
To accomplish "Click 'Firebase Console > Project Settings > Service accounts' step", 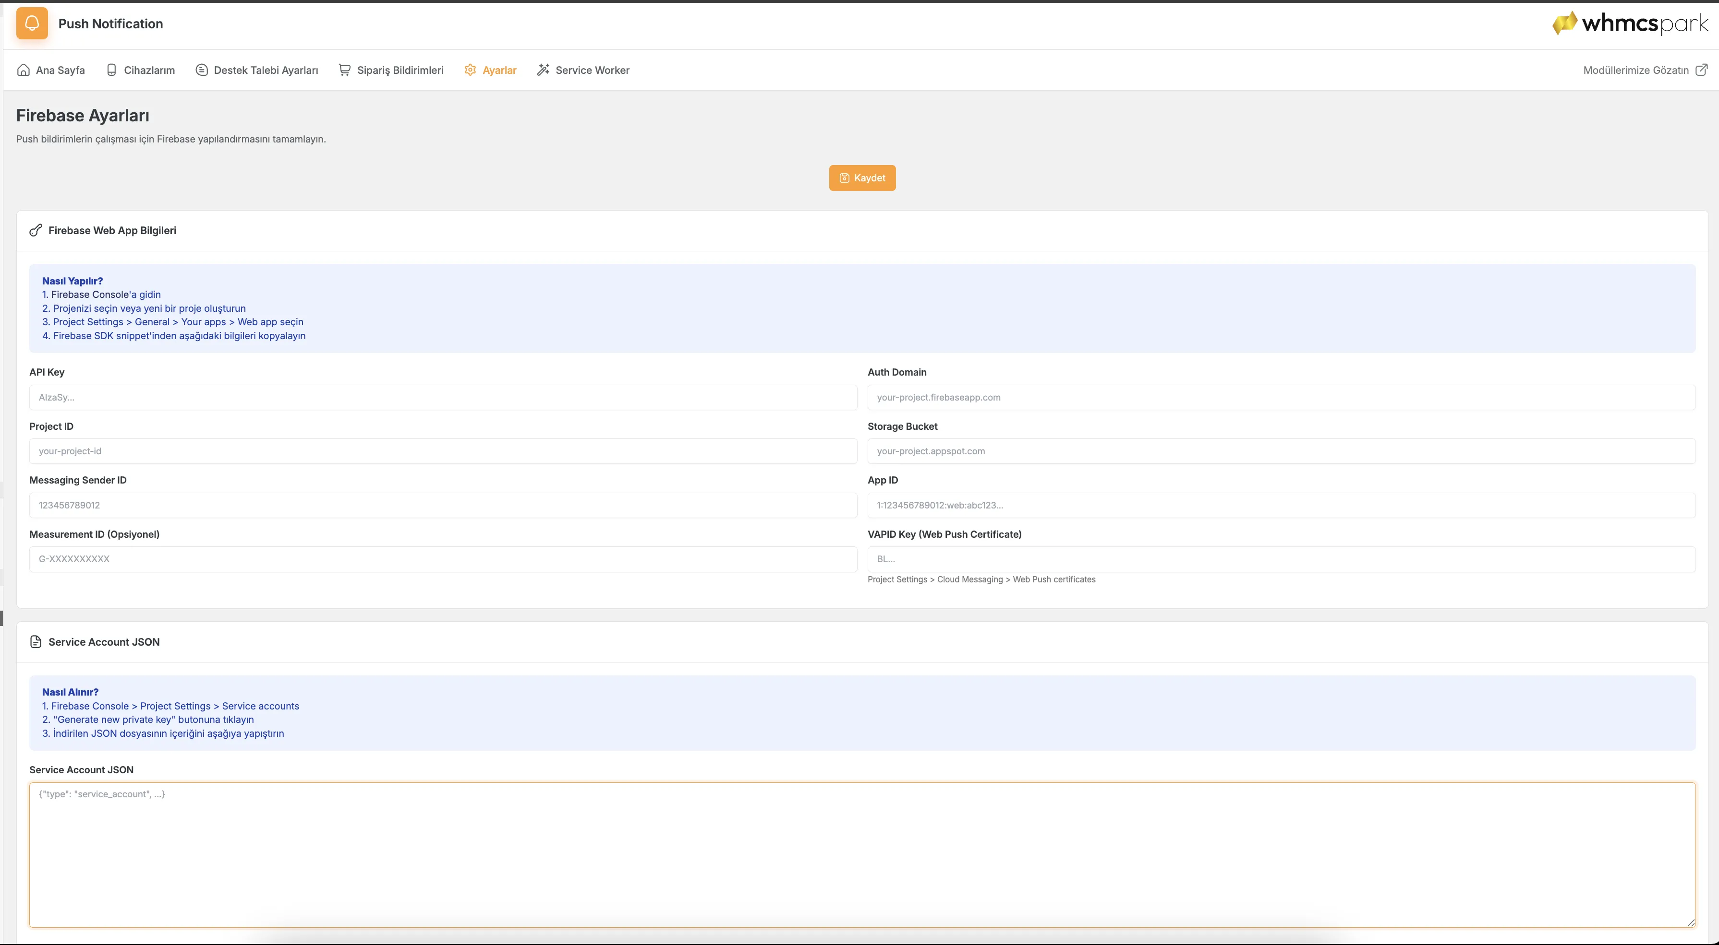I will 171,706.
